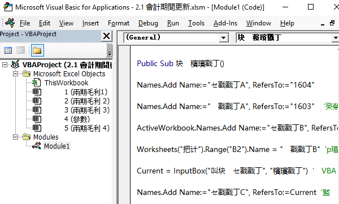Open the Window menu
The image size is (339, 204).
(x=259, y=23)
